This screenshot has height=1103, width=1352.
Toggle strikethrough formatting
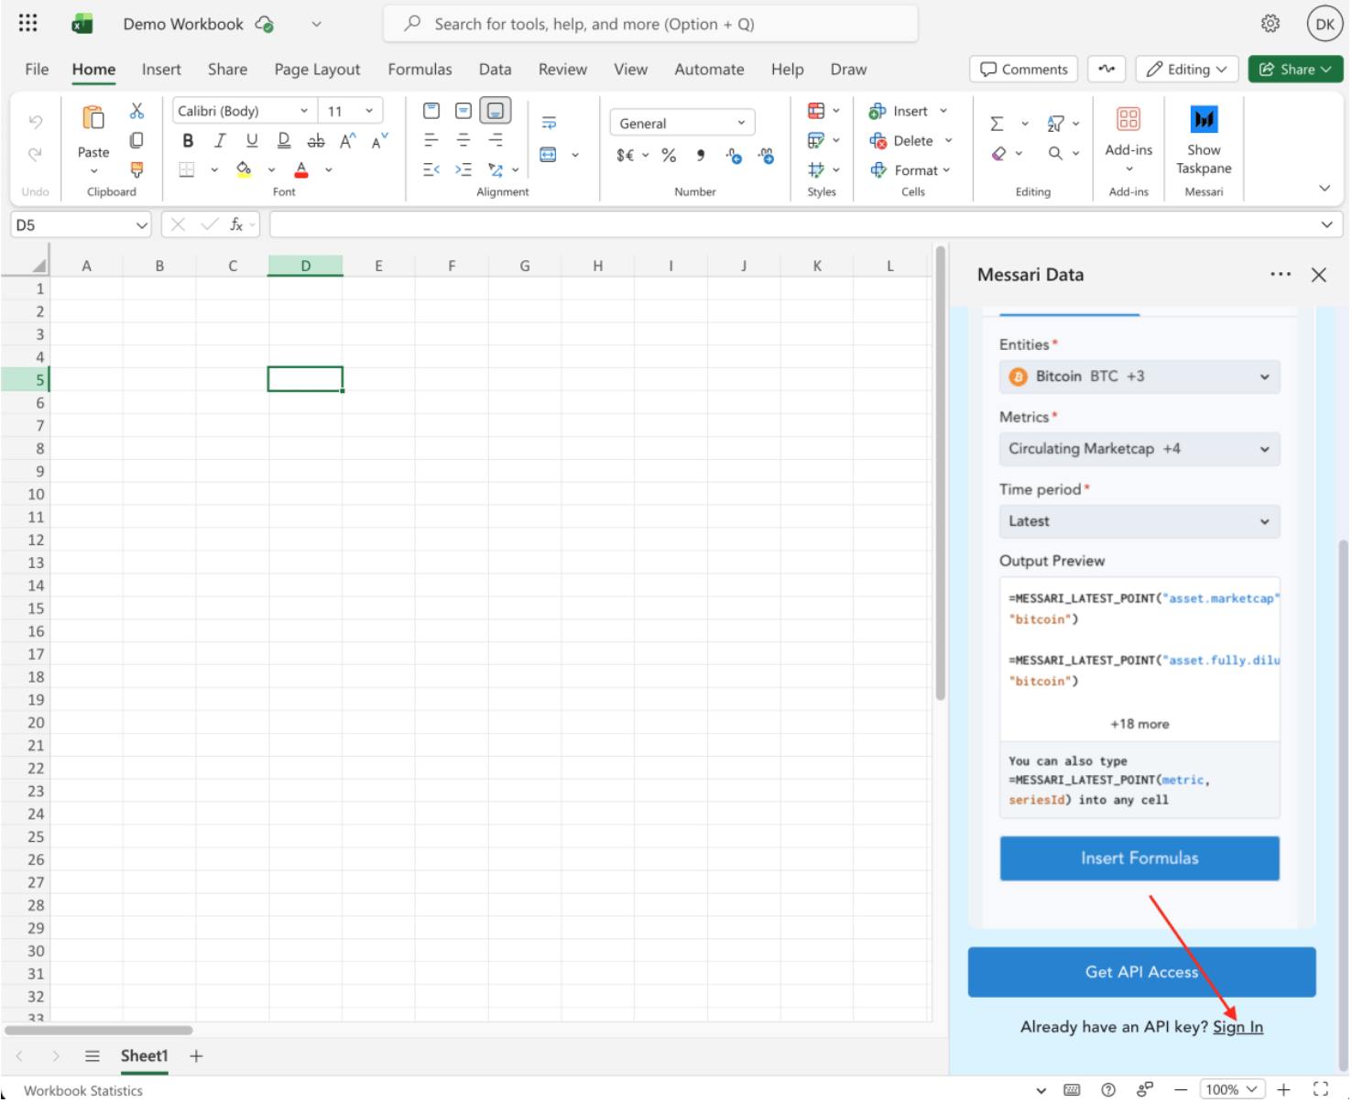coord(316,141)
